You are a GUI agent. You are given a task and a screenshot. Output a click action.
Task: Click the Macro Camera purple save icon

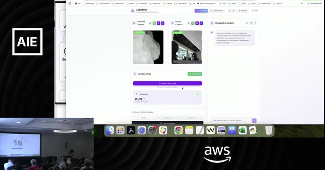pyautogui.click(x=197, y=23)
